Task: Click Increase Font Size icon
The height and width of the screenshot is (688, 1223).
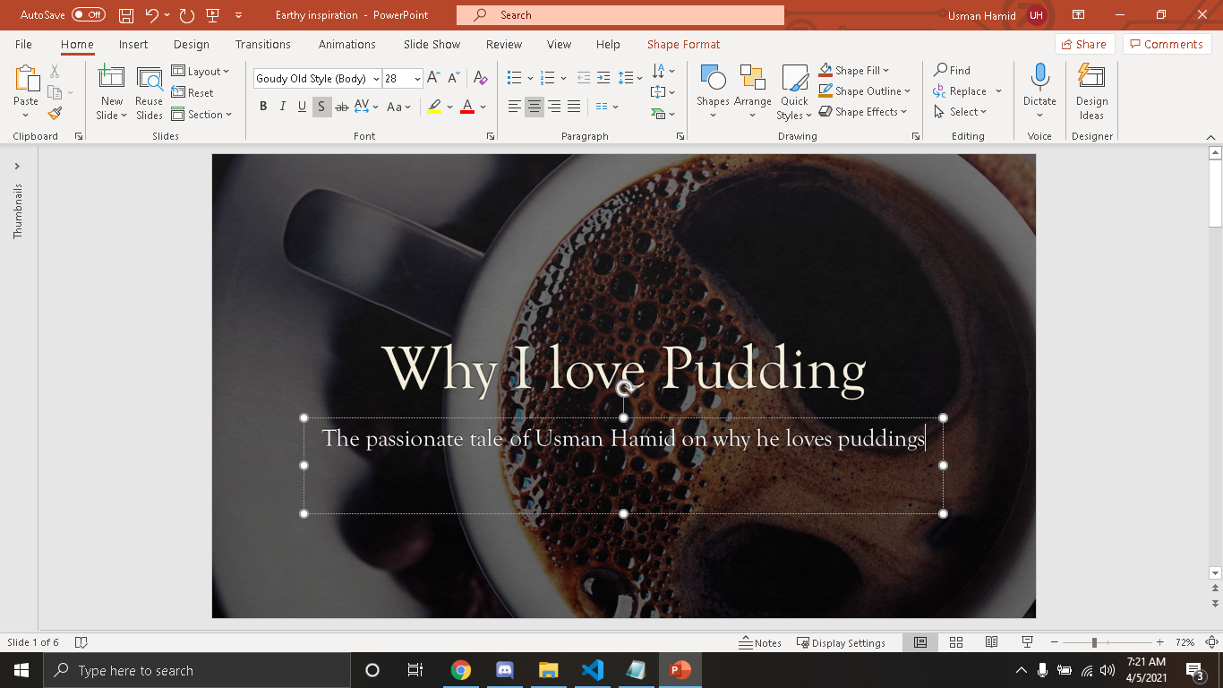Action: tap(435, 78)
